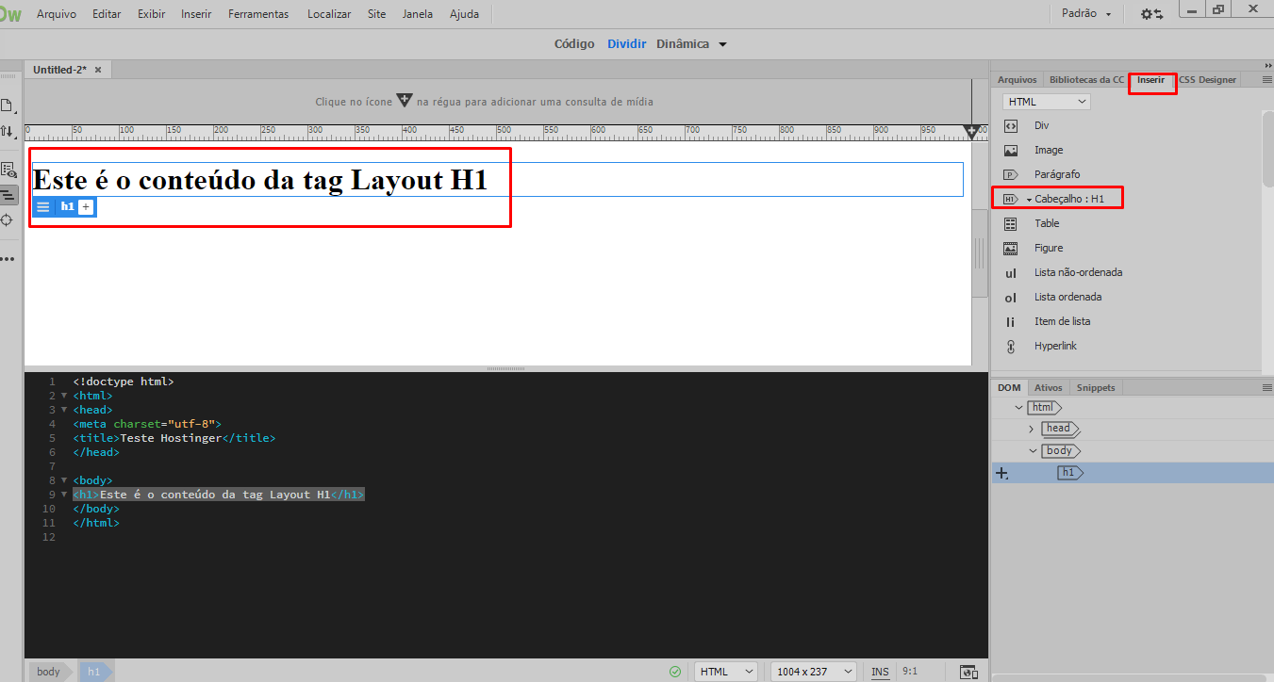Open the HTML category dropdown in Insert panel
This screenshot has height=682, width=1274.
pos(1047,102)
